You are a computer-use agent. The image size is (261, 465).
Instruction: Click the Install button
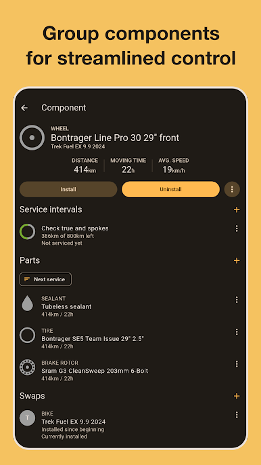(x=68, y=189)
